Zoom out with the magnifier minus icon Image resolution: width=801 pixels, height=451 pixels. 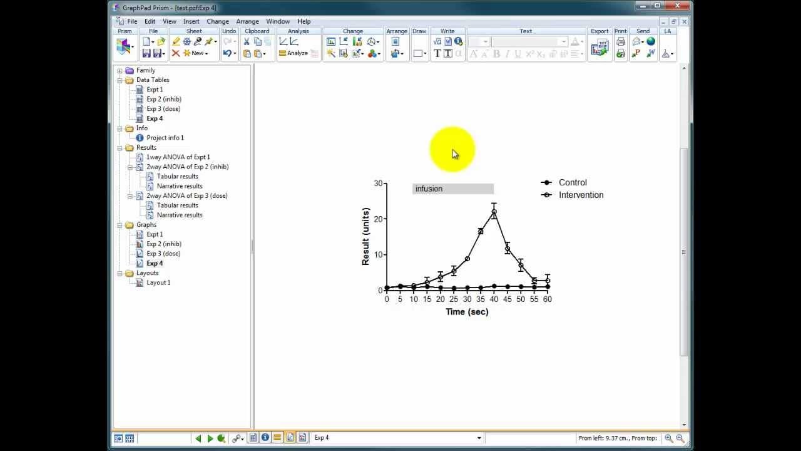click(680, 438)
